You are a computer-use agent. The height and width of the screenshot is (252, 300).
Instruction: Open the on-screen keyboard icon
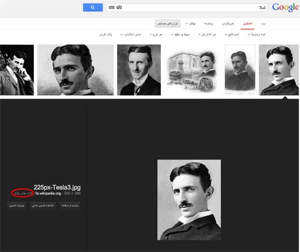(x=112, y=7)
